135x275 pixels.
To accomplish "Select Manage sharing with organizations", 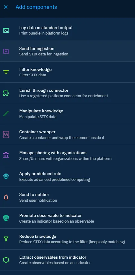I will coord(67,156).
